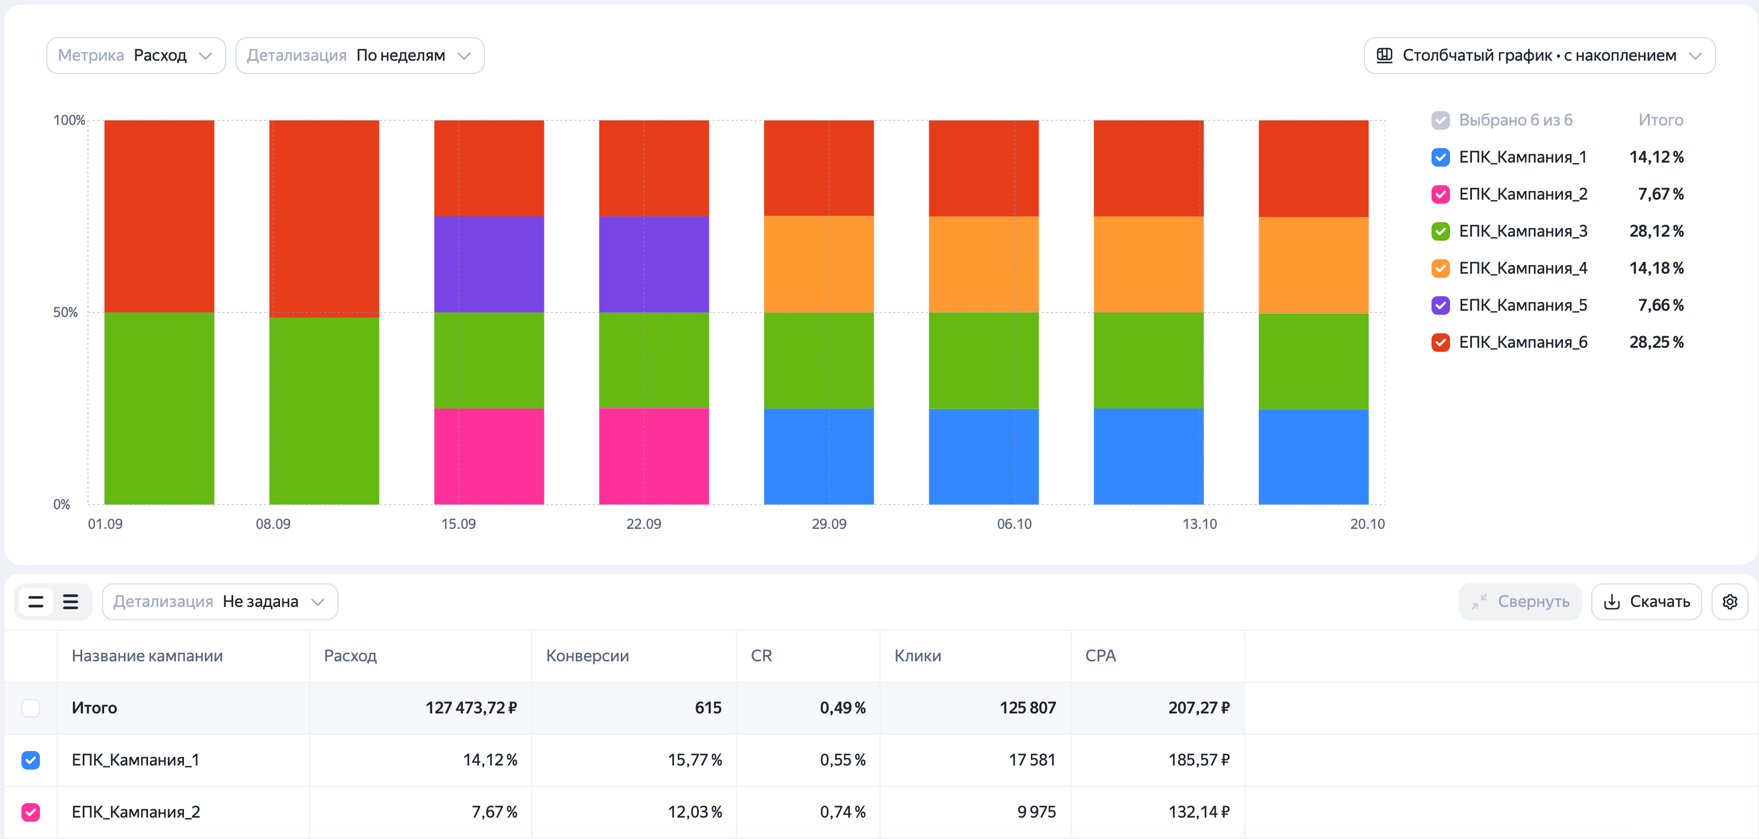The image size is (1759, 839).
Task: Uncheck ЕПК_Кампания_3 in the chart legend
Action: pyautogui.click(x=1440, y=231)
